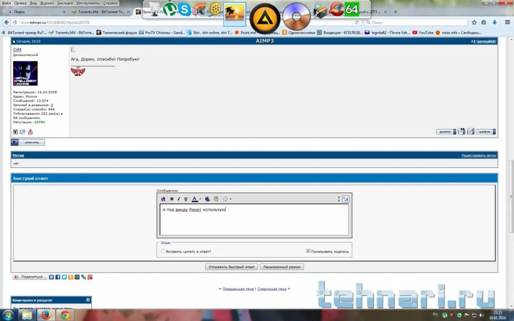Open the WinRAR books dock icon
Screen dimensions: 514x321
coord(320,10)
